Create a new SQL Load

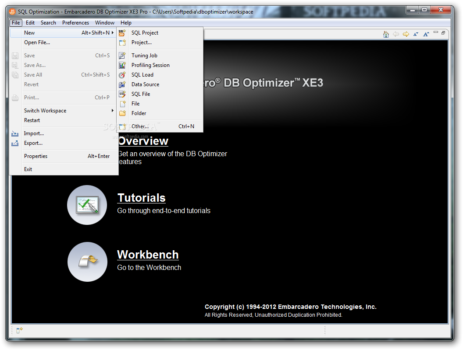[x=160, y=75]
